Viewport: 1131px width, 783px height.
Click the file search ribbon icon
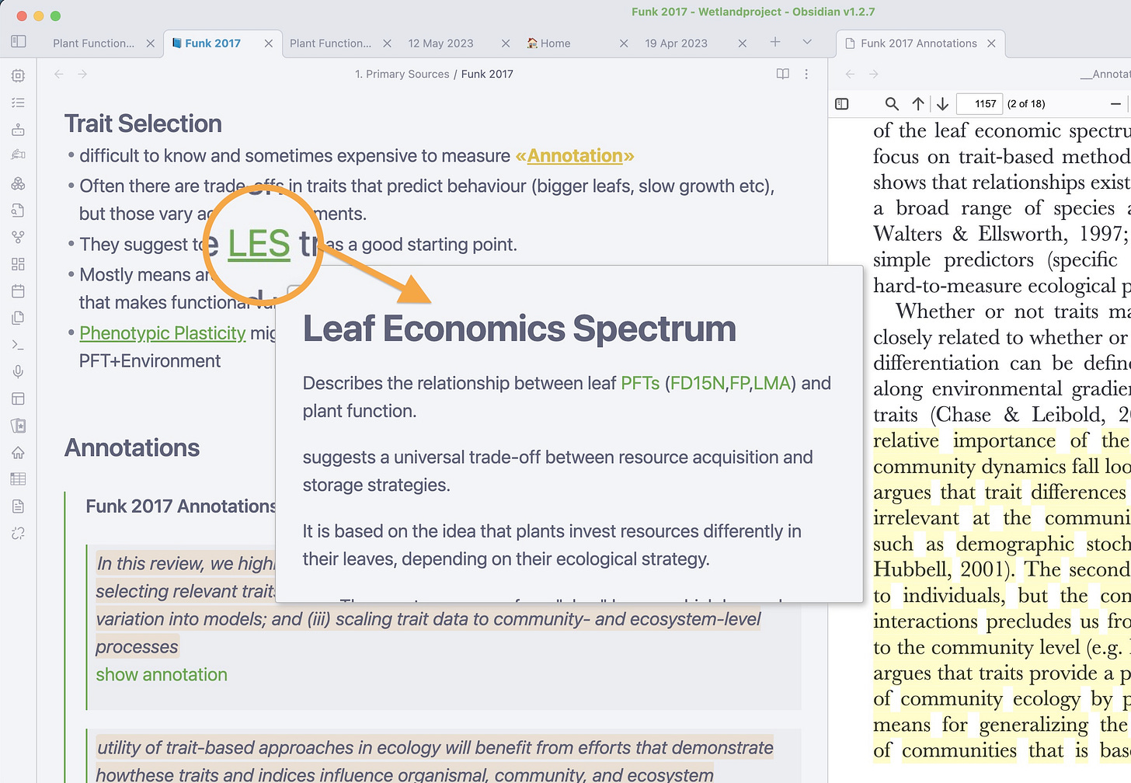[18, 210]
